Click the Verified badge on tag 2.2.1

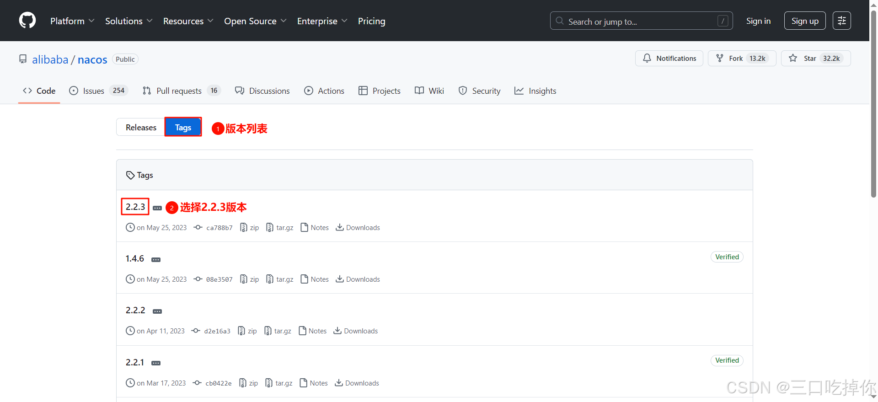tap(727, 360)
